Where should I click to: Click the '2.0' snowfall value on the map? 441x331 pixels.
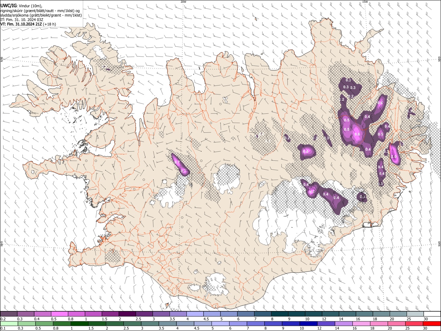tap(394, 157)
